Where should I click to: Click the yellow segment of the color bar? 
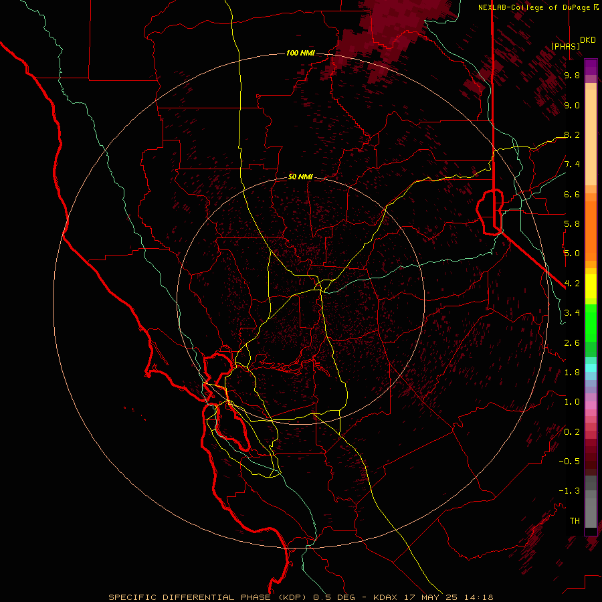point(591,286)
